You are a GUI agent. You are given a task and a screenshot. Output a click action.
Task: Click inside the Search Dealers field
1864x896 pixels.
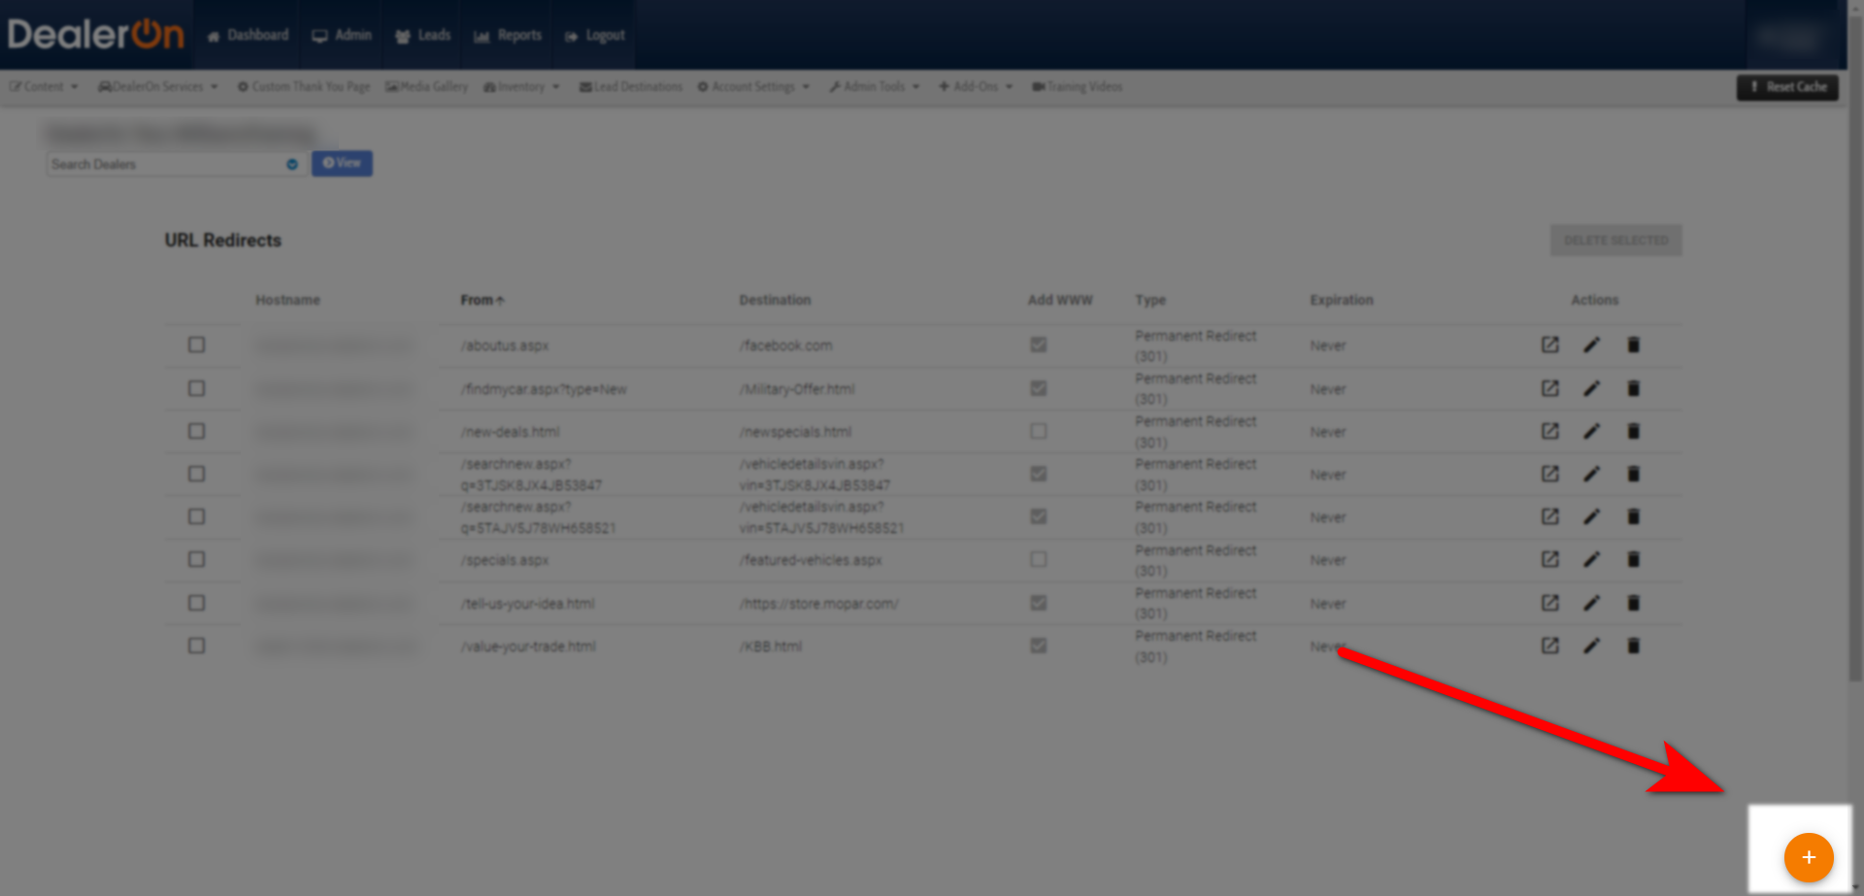coord(155,164)
